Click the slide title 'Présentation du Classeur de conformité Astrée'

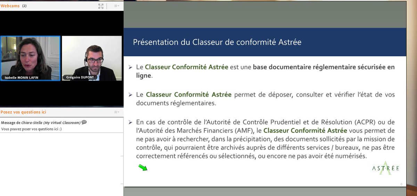(217, 42)
